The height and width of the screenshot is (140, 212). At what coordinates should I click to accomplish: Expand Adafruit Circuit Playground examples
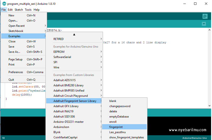74,96
